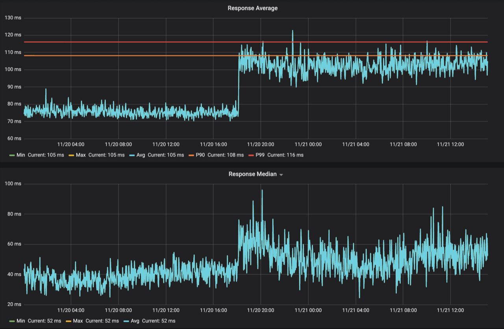Toggle the Max series in Response Median legend

81,321
